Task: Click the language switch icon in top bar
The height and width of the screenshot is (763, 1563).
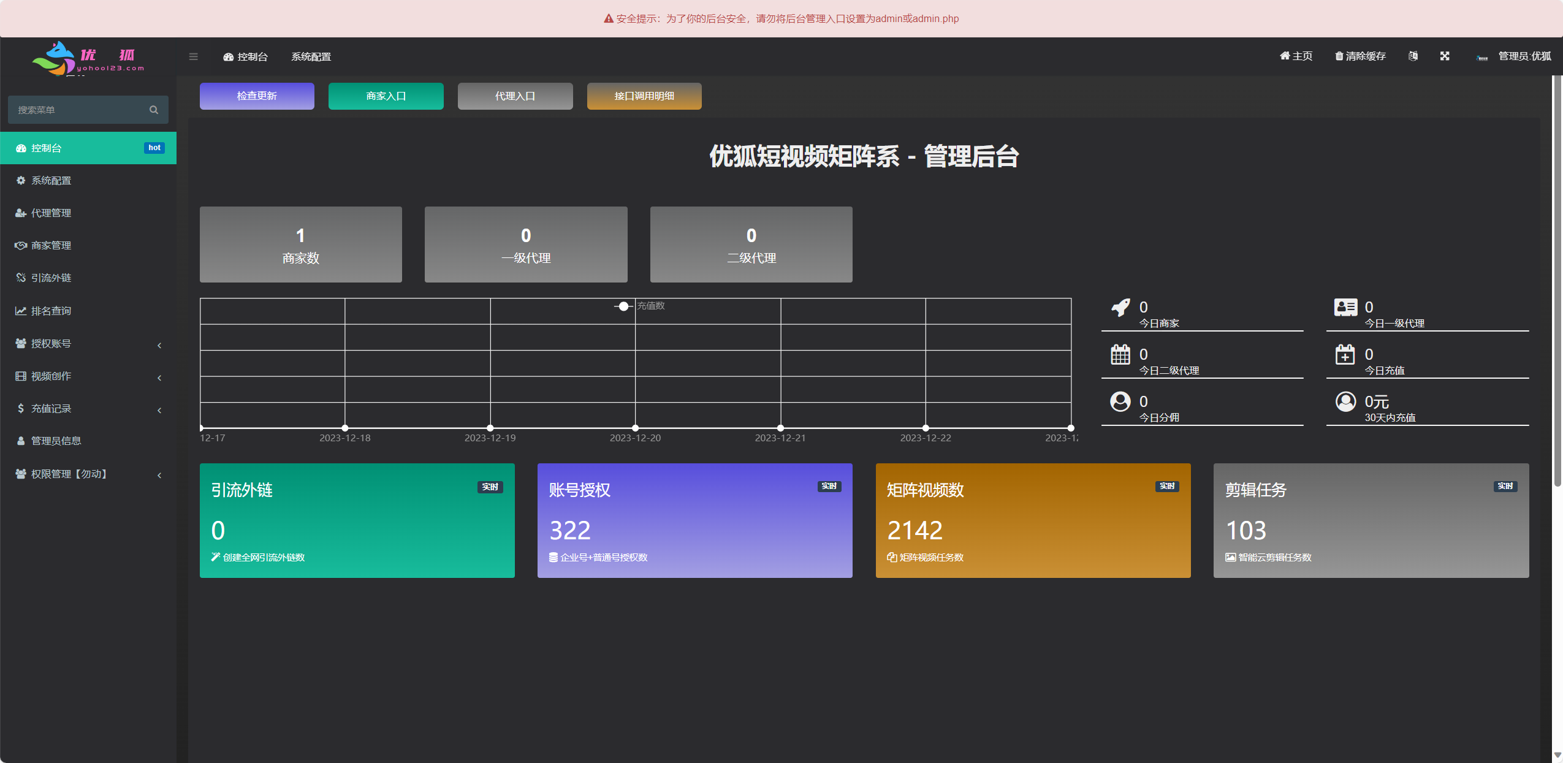Action: (1413, 56)
